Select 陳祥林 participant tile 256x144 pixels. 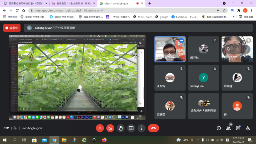pyautogui.click(x=204, y=49)
